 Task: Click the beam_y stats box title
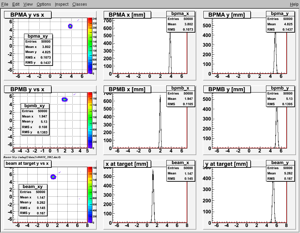click(280, 163)
